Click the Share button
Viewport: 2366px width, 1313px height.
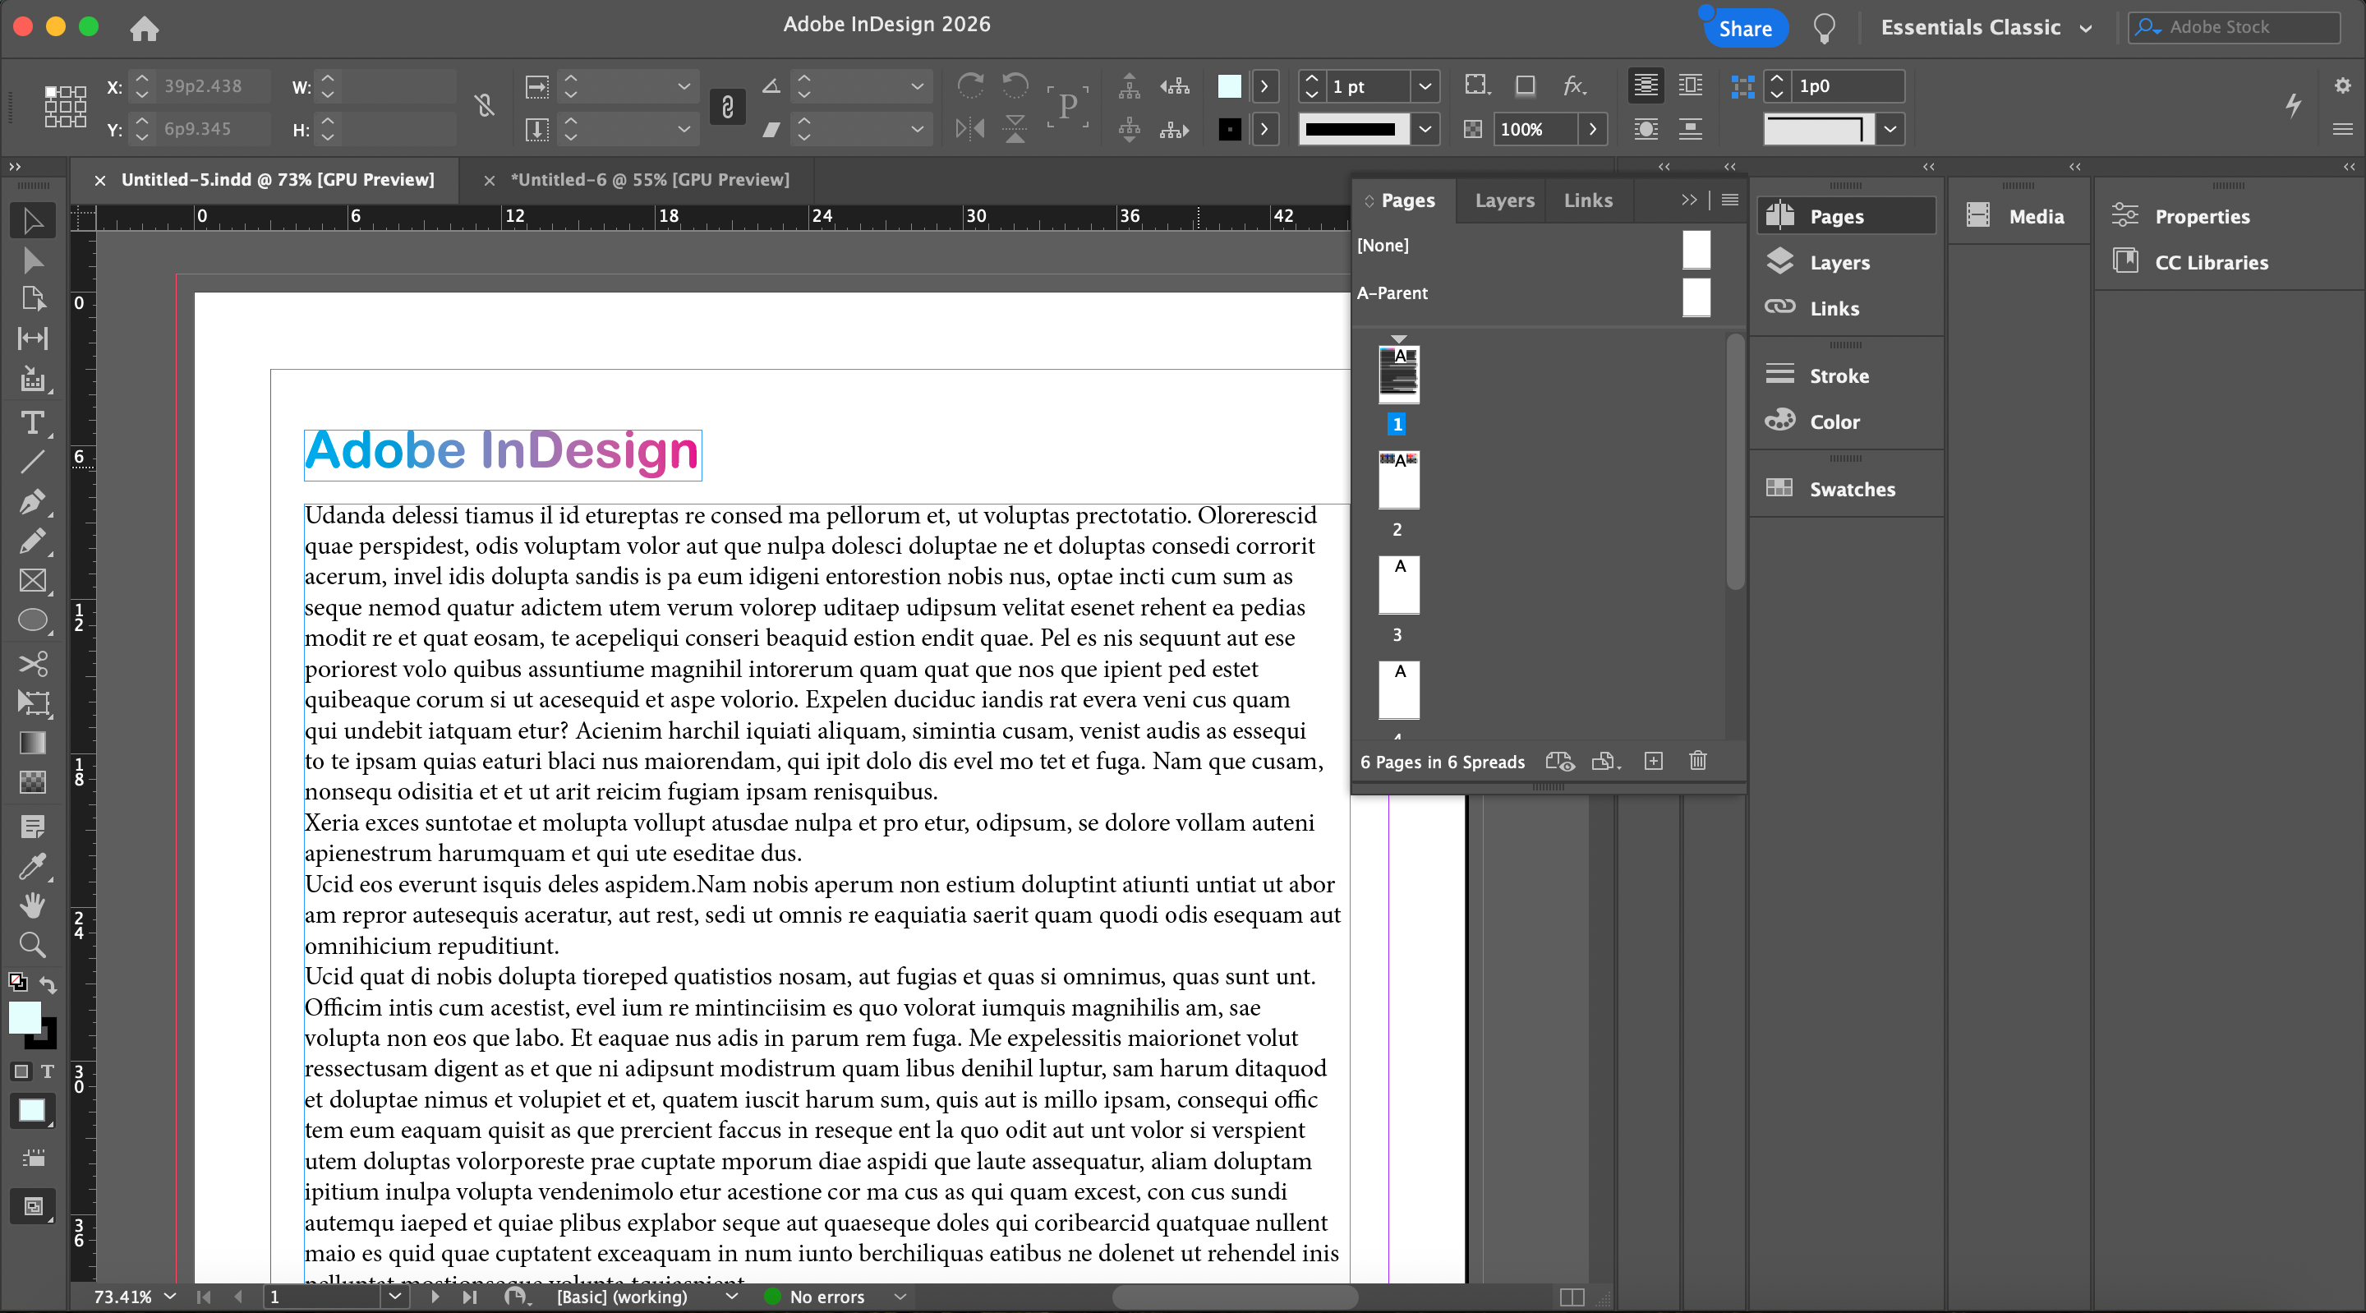click(1744, 28)
